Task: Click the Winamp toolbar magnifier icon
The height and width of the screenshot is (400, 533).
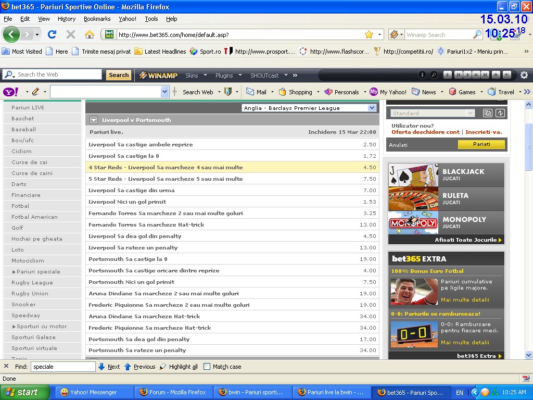Action: 434,75
